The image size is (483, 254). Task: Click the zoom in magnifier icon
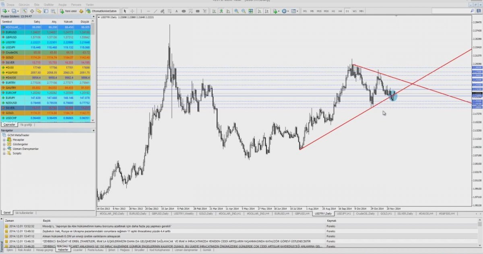tap(236, 11)
